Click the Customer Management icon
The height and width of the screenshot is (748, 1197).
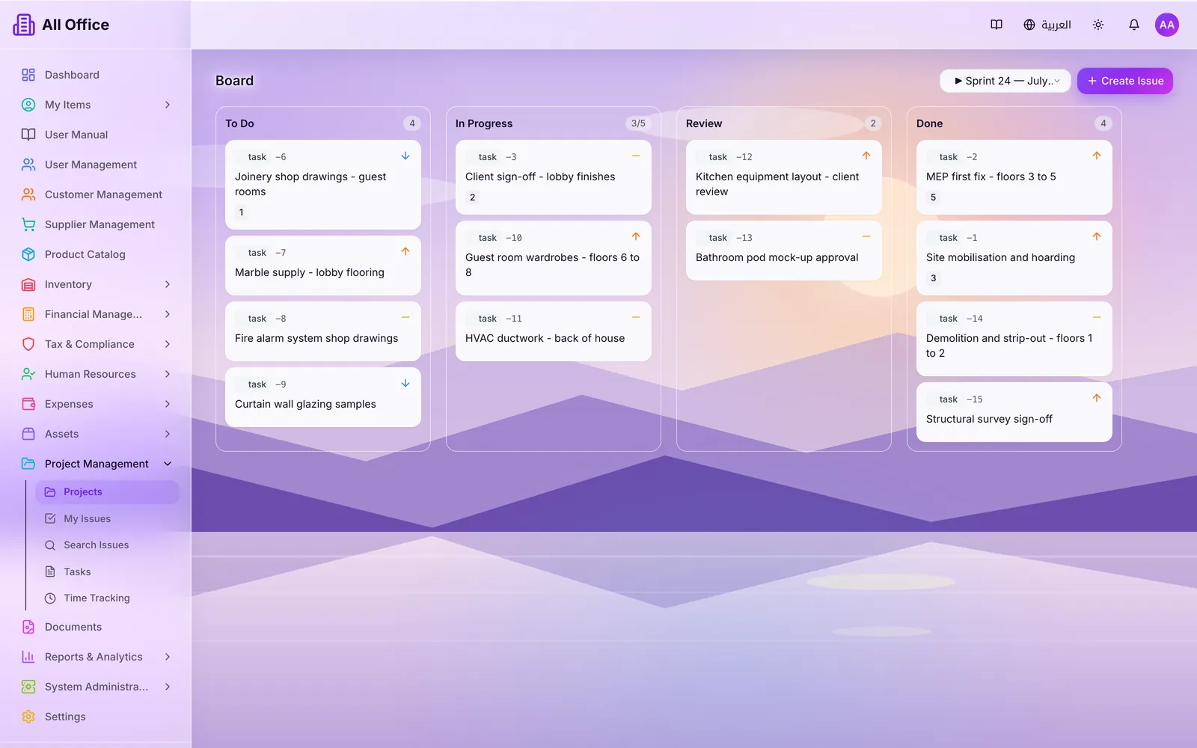pos(28,194)
